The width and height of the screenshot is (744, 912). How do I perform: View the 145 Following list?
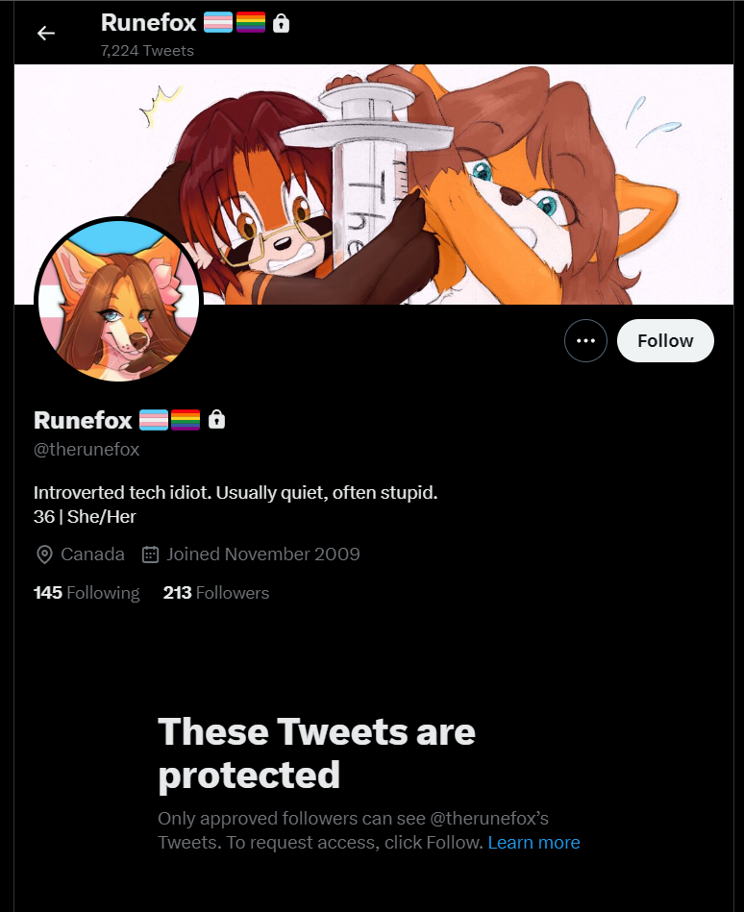87,593
